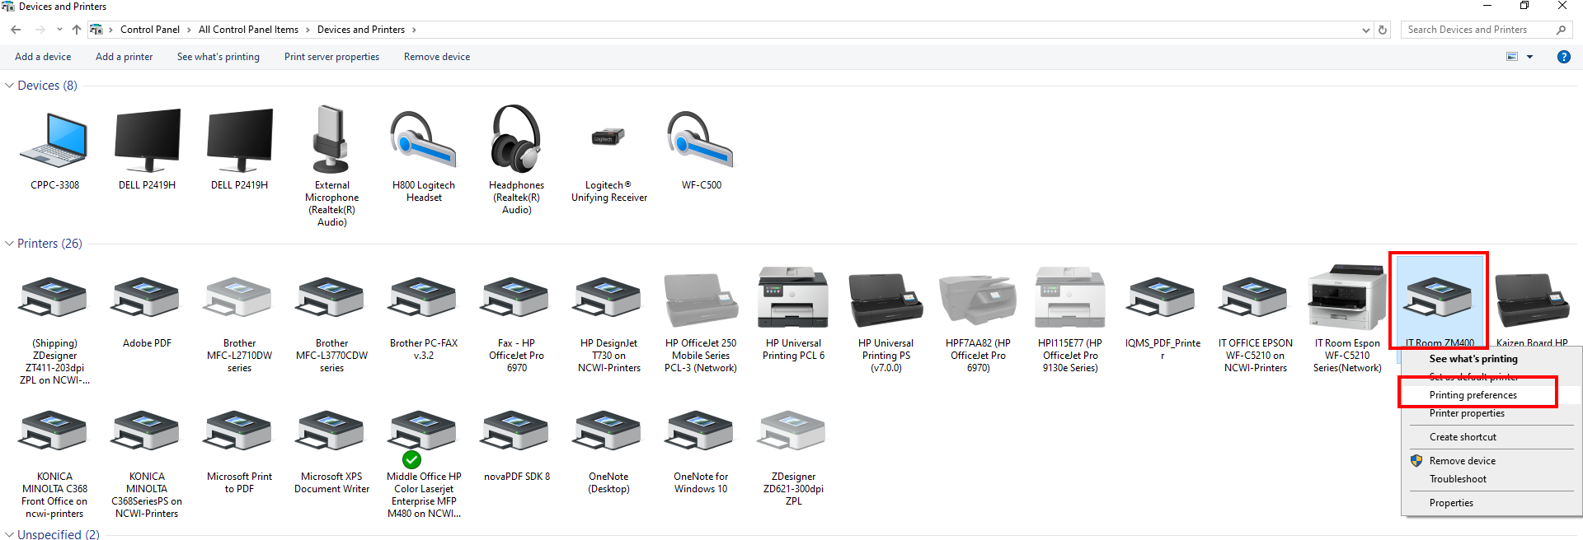
Task: Go back with the navigation arrow
Action: [x=16, y=30]
